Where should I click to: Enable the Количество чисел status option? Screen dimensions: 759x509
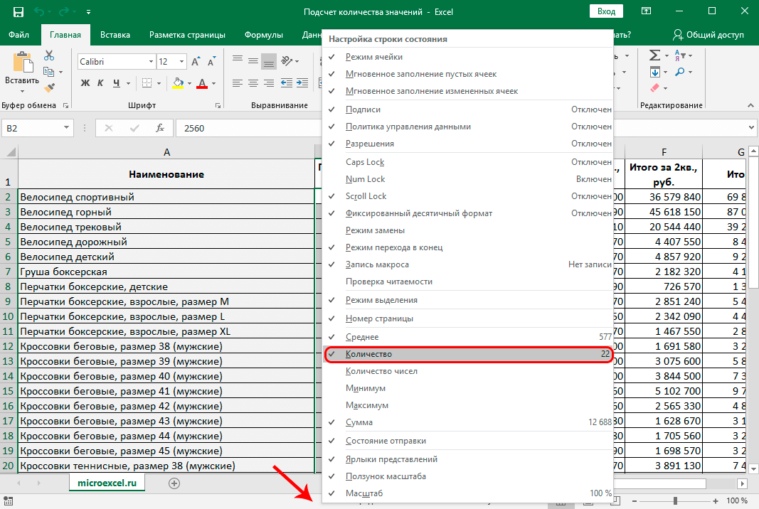[x=467, y=371]
